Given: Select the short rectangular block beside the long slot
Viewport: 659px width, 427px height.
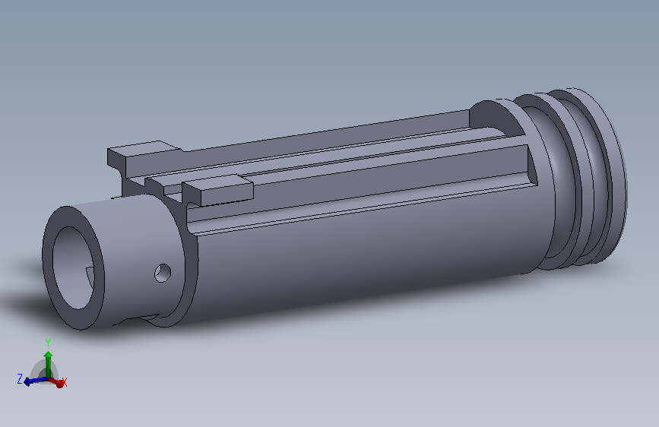Looking at the screenshot, I should (218, 191).
